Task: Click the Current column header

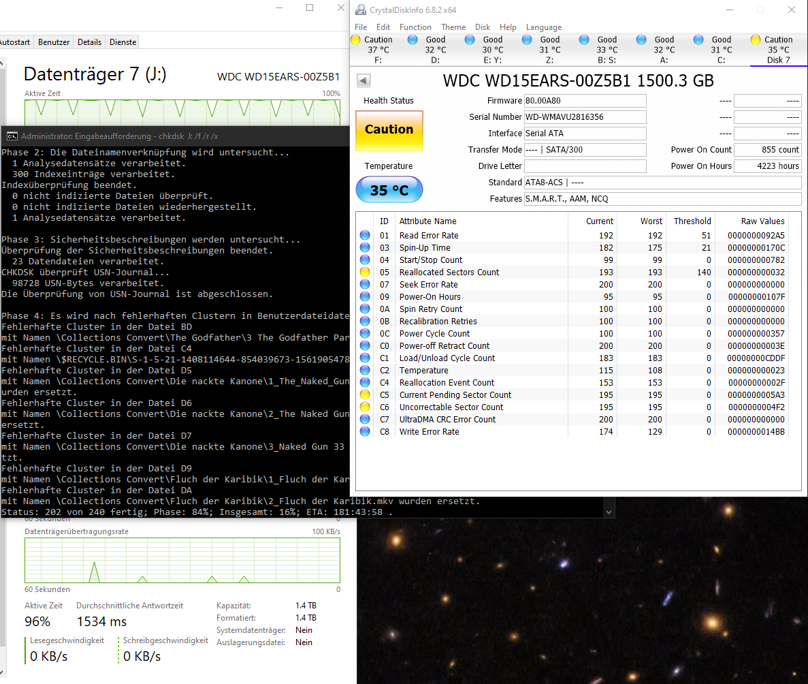Action: (x=599, y=221)
